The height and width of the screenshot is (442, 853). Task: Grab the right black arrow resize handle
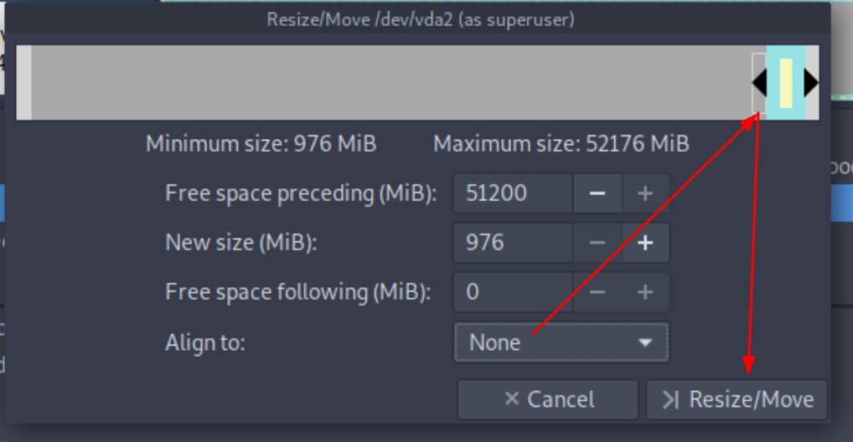811,83
